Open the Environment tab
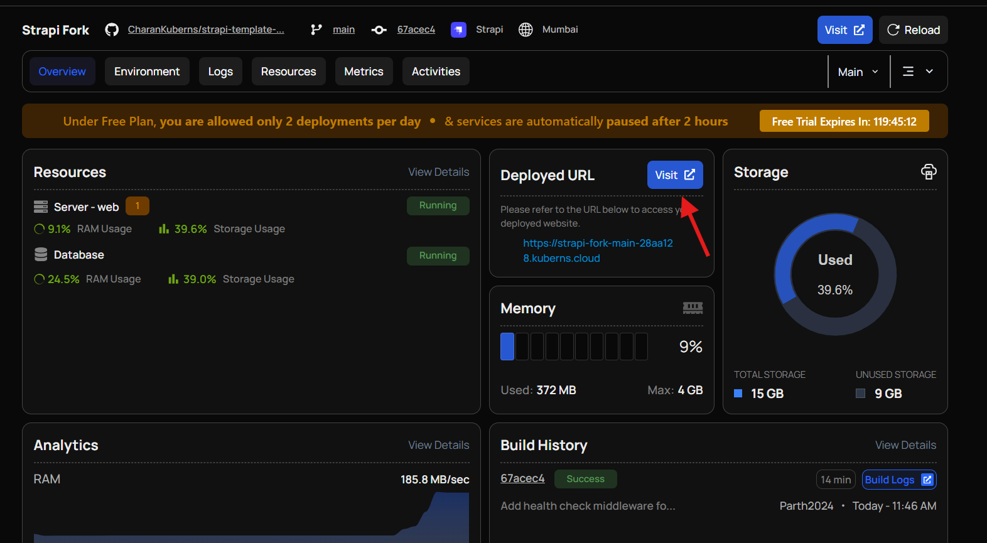Screen dimensions: 987x543 tap(147, 72)
